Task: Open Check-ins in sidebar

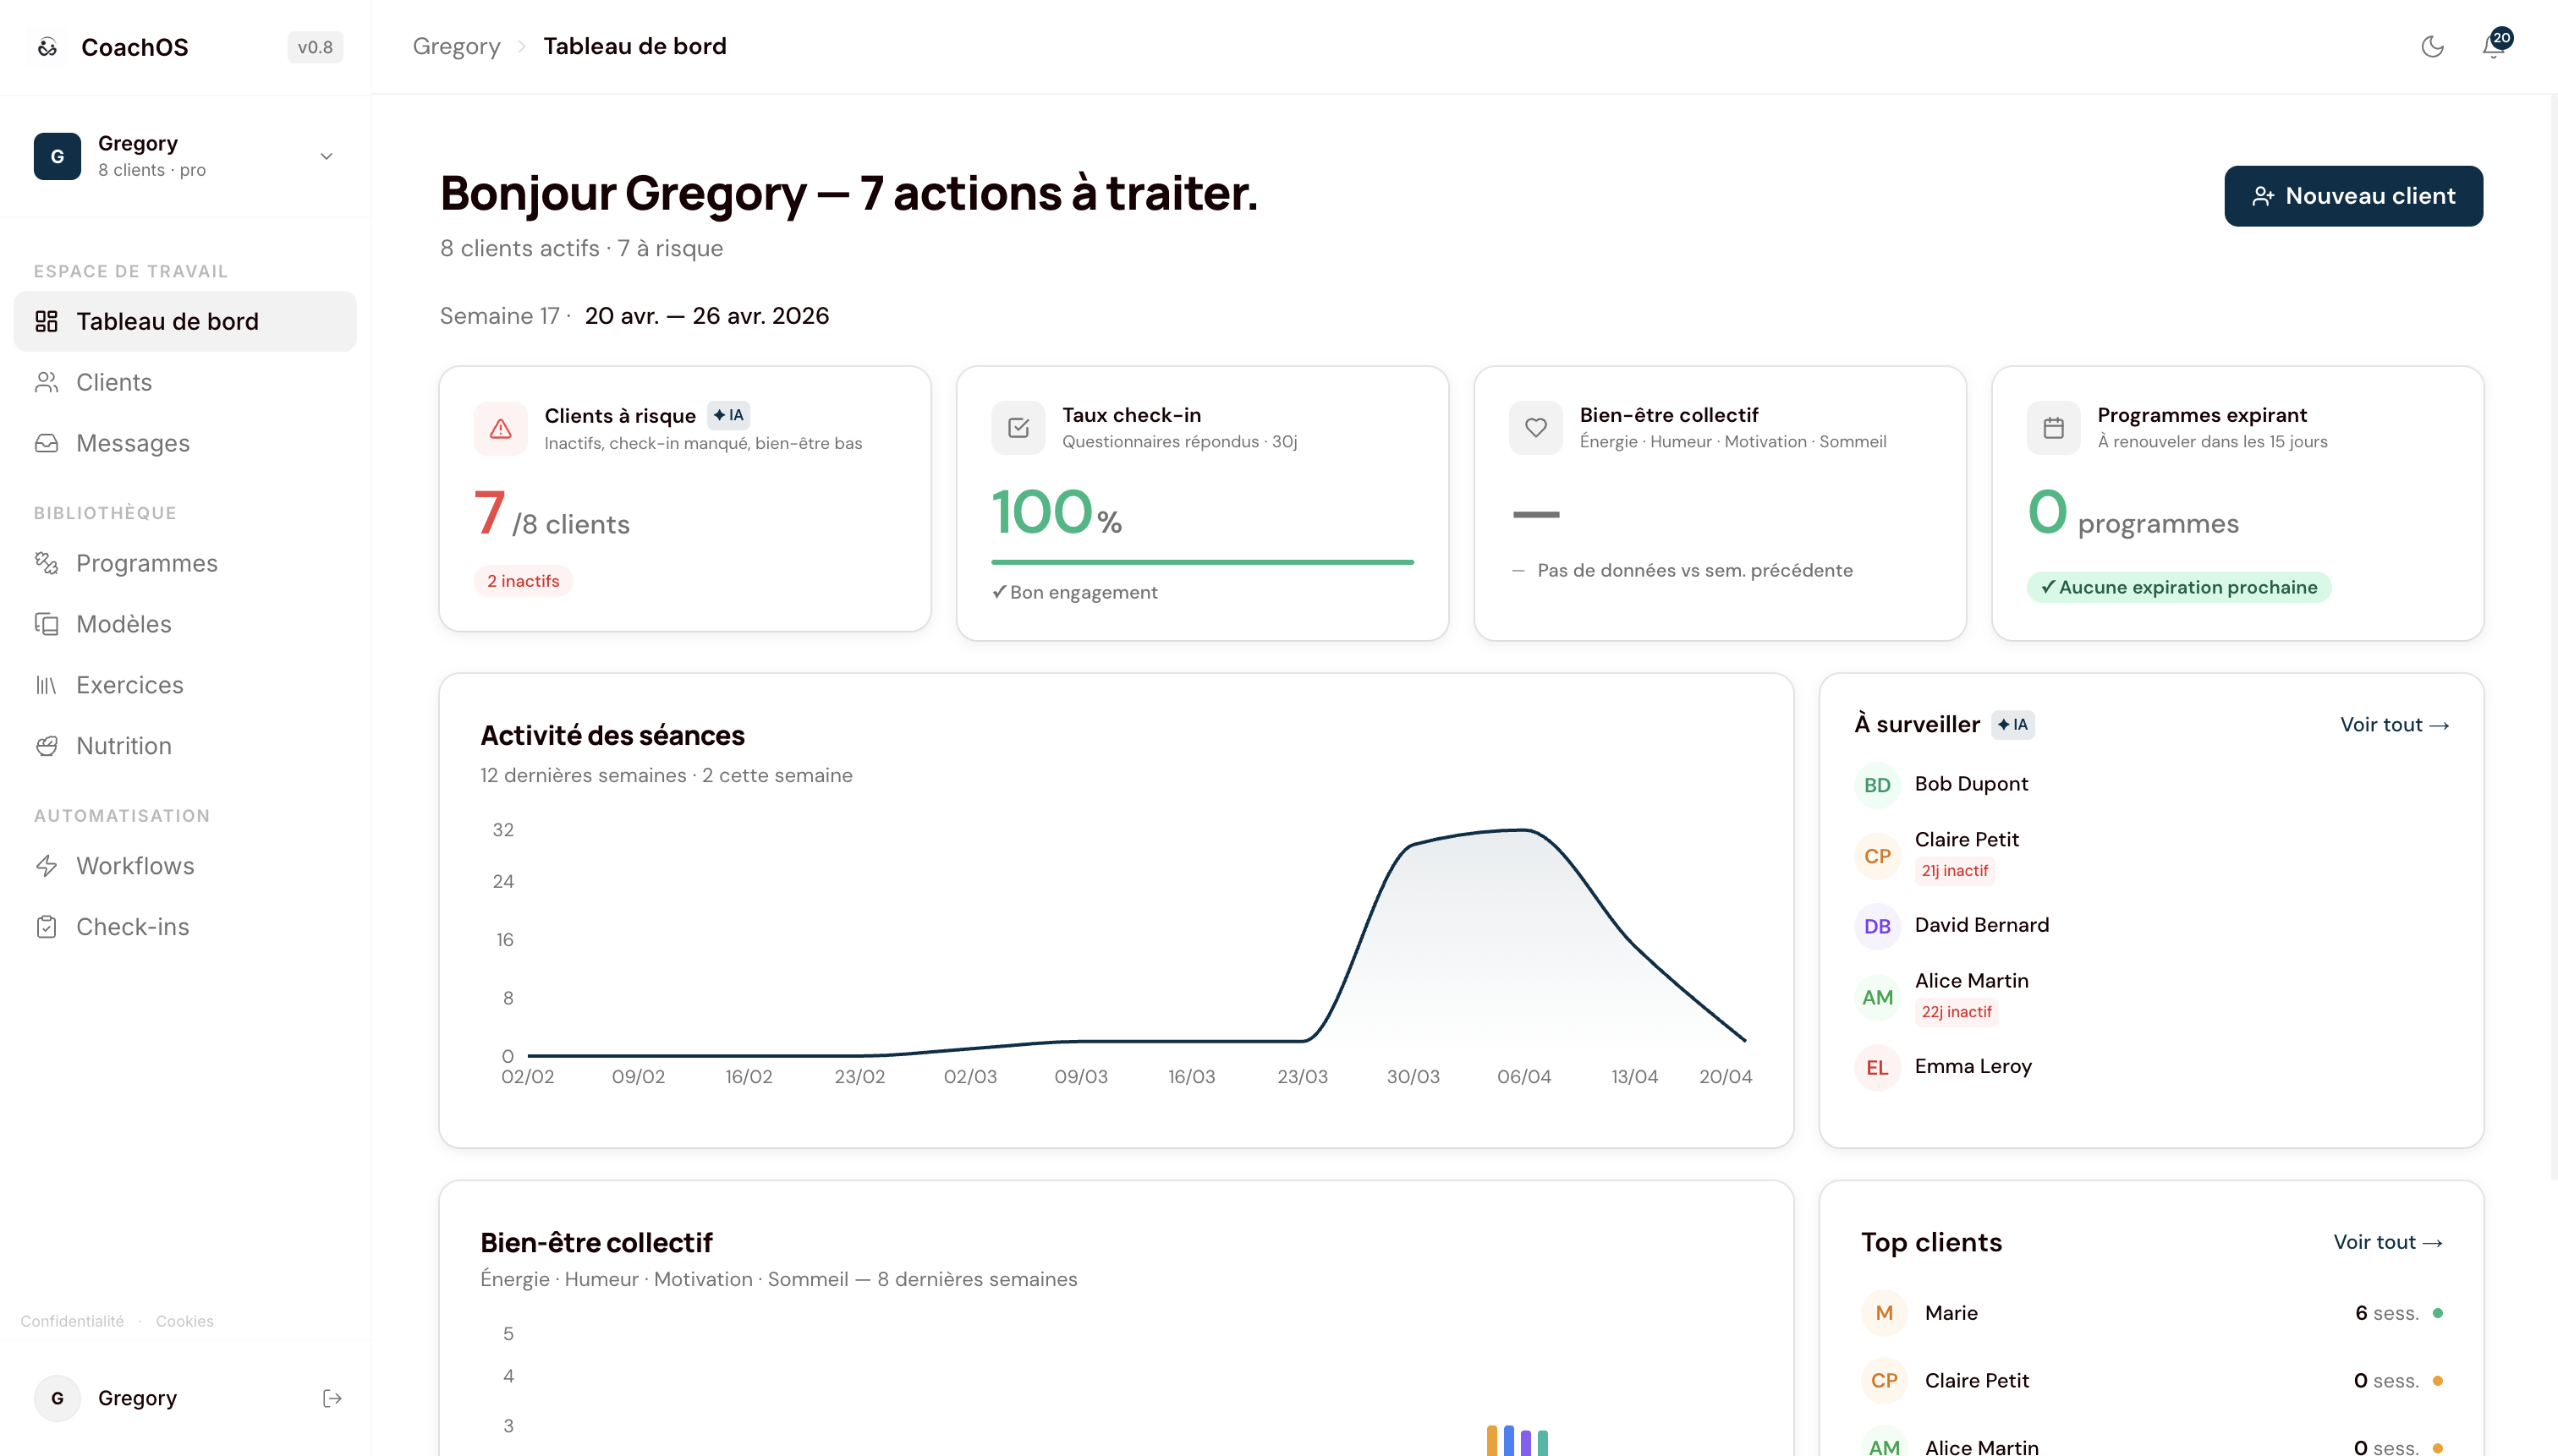Action: pos(185,927)
